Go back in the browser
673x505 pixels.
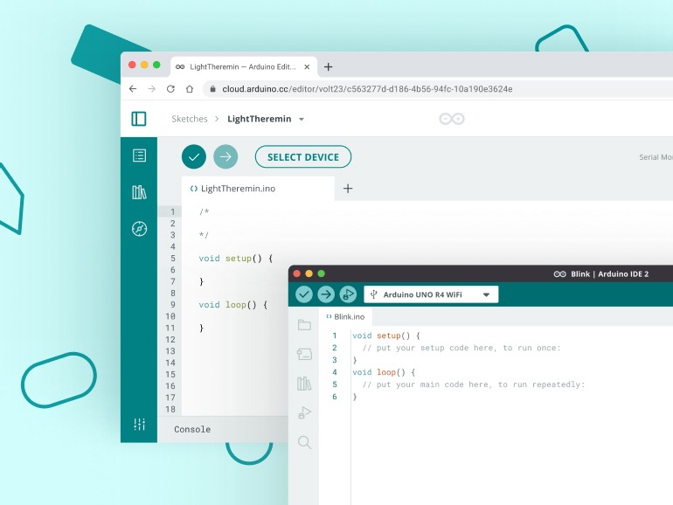pos(133,89)
